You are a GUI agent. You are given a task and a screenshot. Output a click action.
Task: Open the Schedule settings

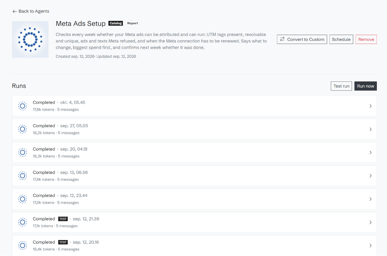point(341,39)
